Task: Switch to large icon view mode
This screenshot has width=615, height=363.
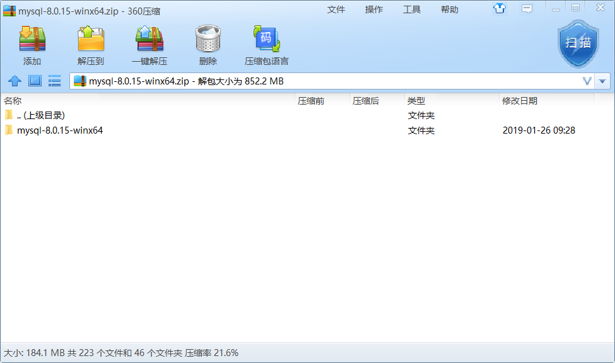Action: click(35, 81)
